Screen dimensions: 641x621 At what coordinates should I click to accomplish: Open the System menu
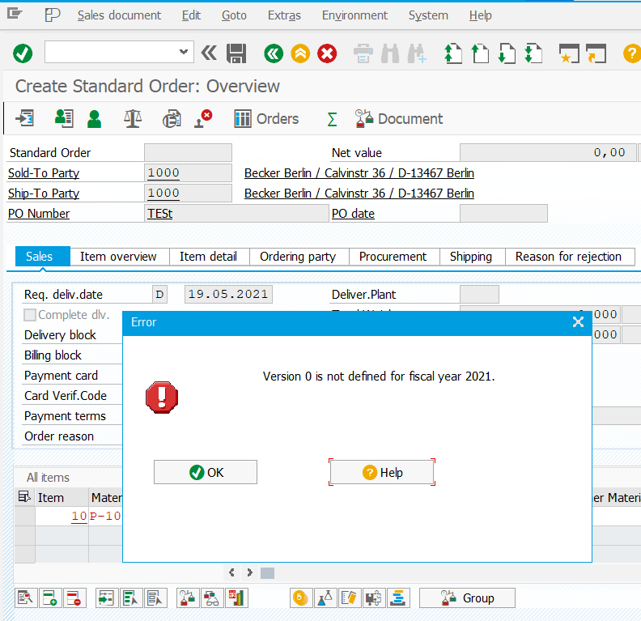click(x=428, y=15)
